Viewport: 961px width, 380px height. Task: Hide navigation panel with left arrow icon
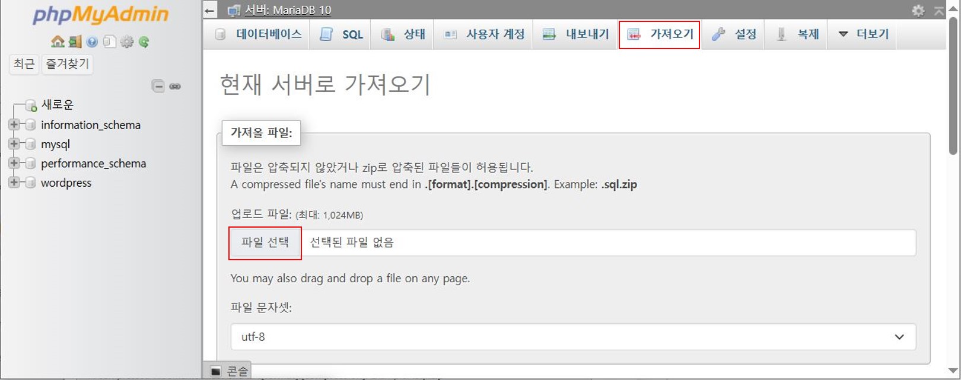(209, 10)
